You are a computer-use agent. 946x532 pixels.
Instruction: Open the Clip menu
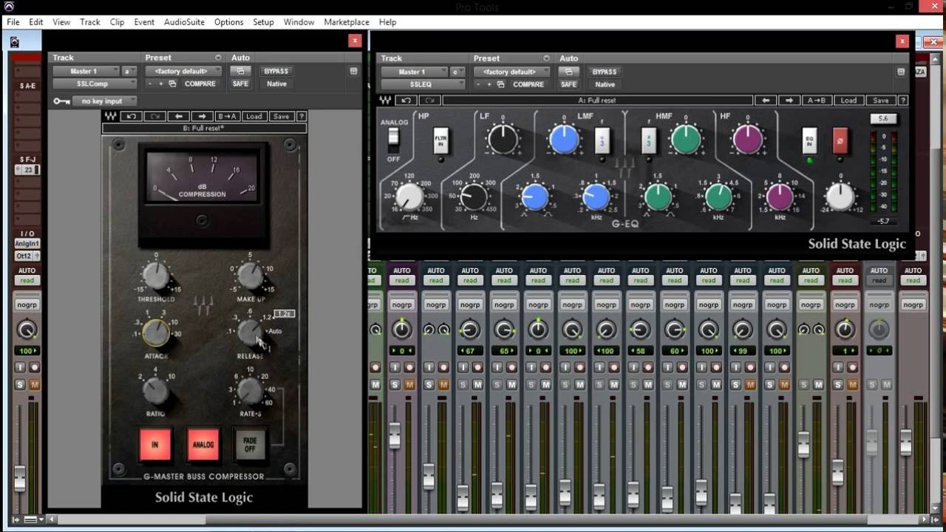point(117,22)
